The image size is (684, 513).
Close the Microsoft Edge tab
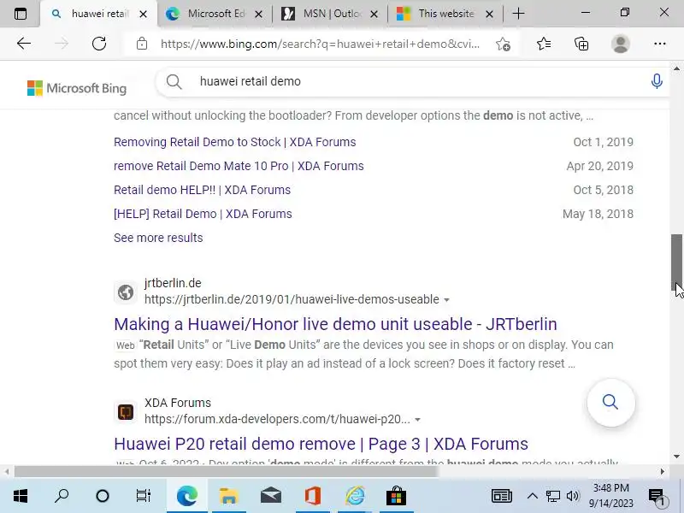258,14
